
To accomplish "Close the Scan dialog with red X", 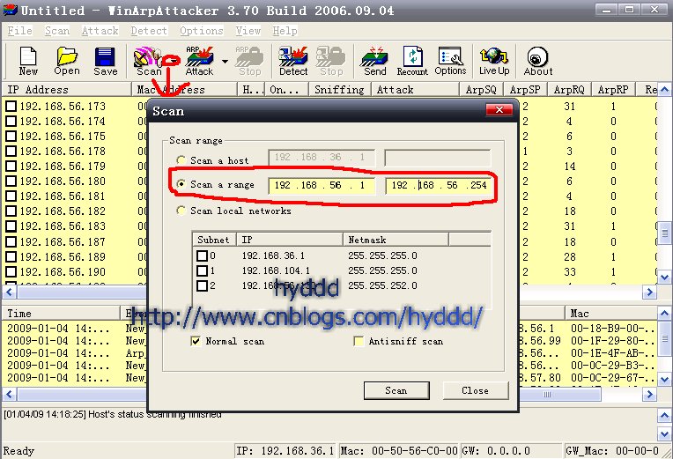I will click(x=499, y=110).
